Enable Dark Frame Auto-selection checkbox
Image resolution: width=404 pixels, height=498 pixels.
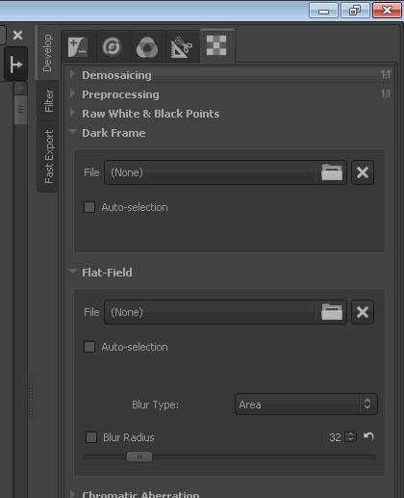coord(89,207)
